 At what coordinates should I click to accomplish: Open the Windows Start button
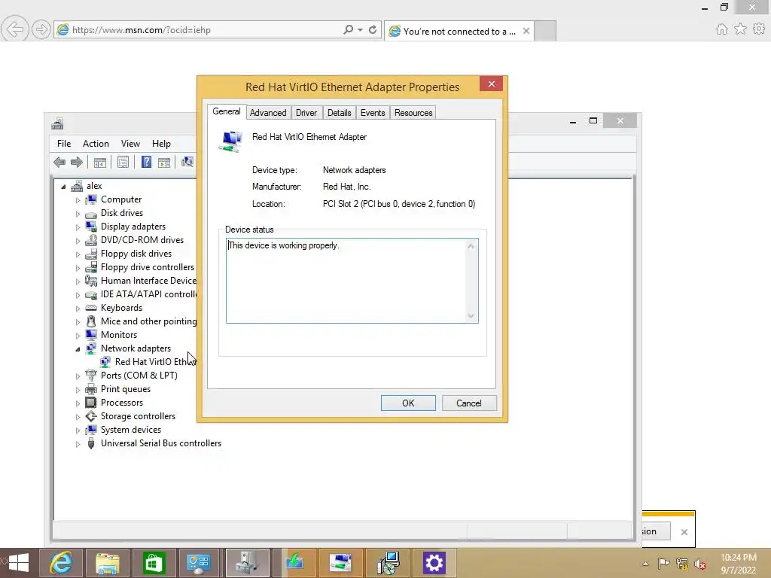(19, 563)
